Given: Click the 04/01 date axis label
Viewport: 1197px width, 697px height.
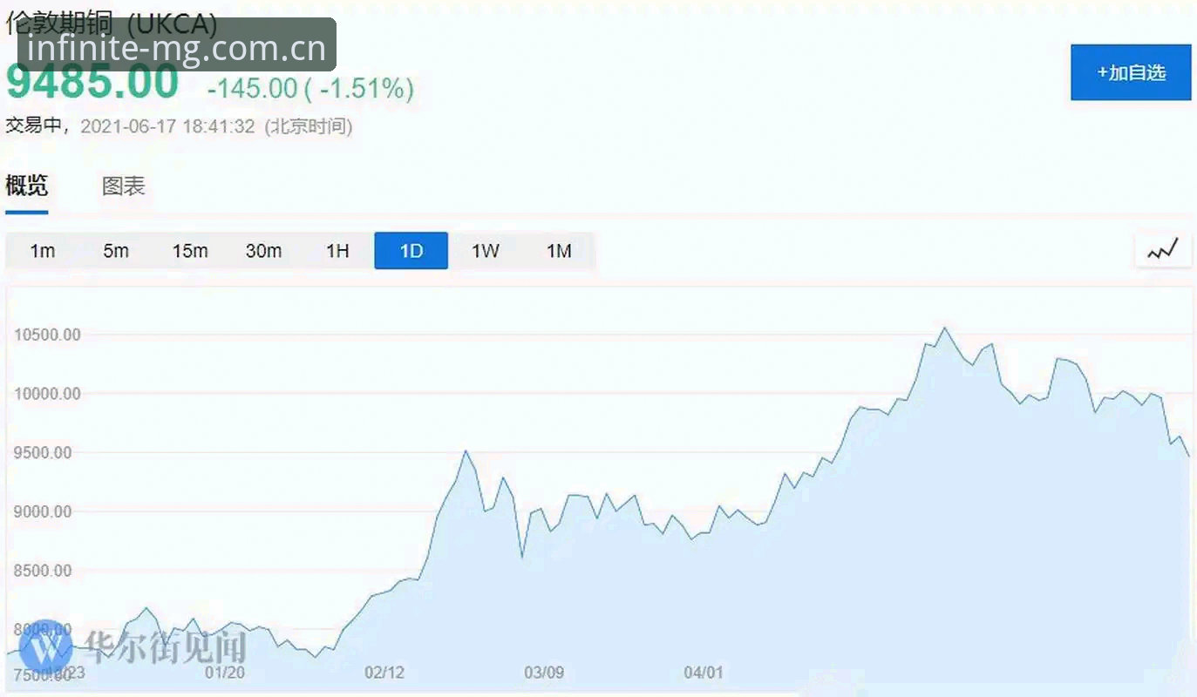Looking at the screenshot, I should click(704, 673).
